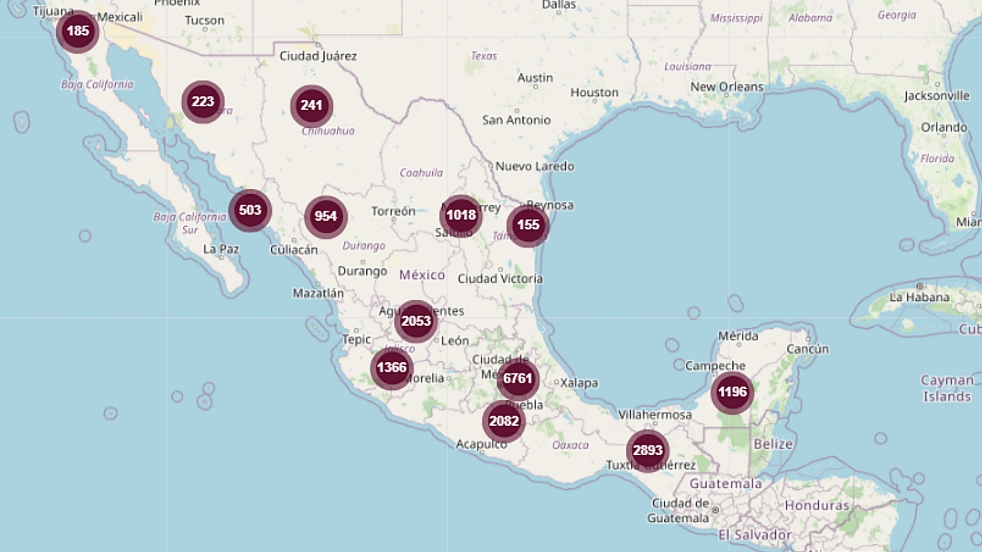
Task: Select the 2082 cluster marker above Acapulco
Action: 504,421
